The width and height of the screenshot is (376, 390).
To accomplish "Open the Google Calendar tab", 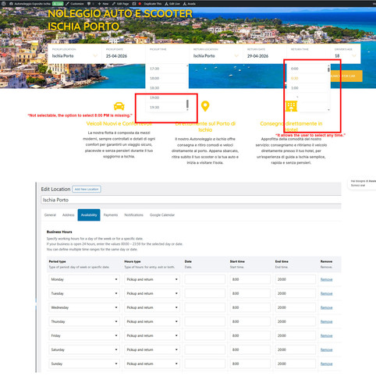I will pyautogui.click(x=162, y=215).
